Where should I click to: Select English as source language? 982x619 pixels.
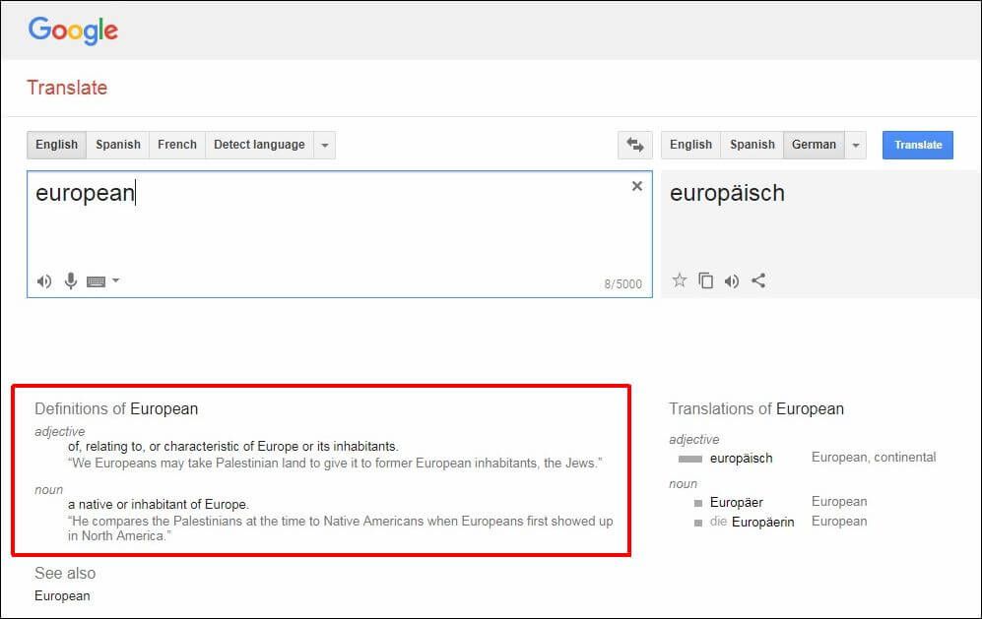pyautogui.click(x=57, y=145)
